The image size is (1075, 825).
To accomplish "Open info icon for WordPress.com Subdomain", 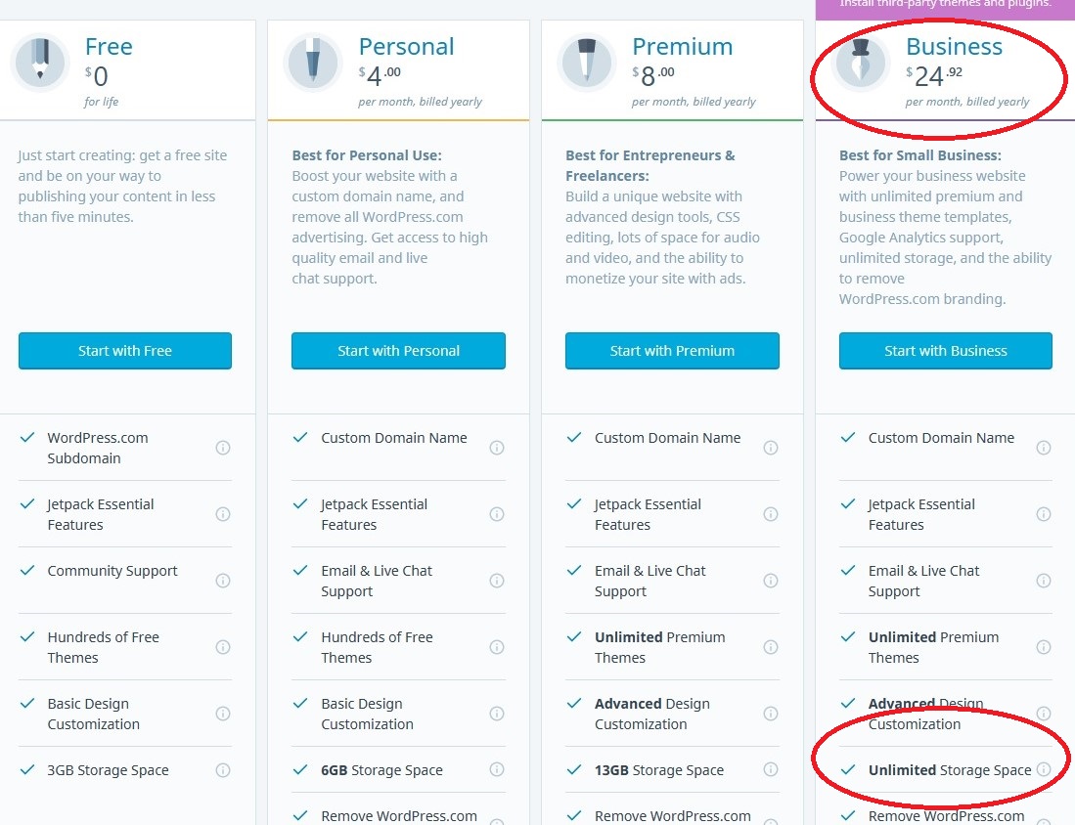I will point(223,448).
